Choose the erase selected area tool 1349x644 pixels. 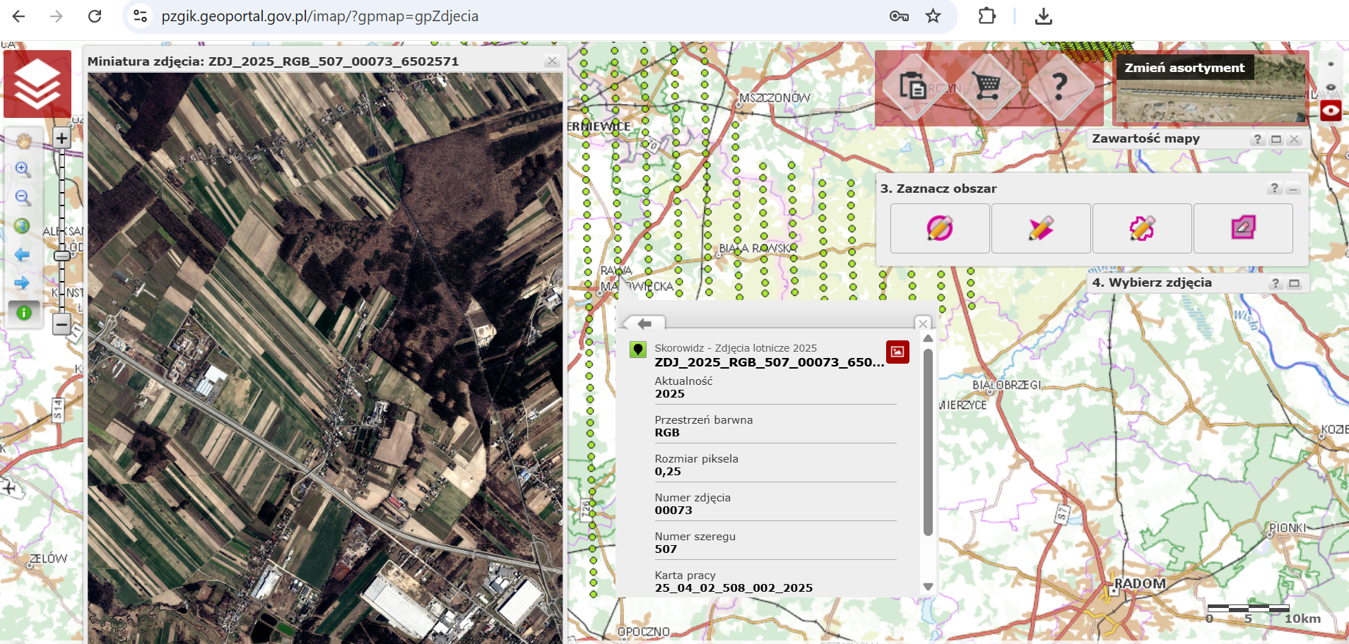pyautogui.click(x=1243, y=228)
